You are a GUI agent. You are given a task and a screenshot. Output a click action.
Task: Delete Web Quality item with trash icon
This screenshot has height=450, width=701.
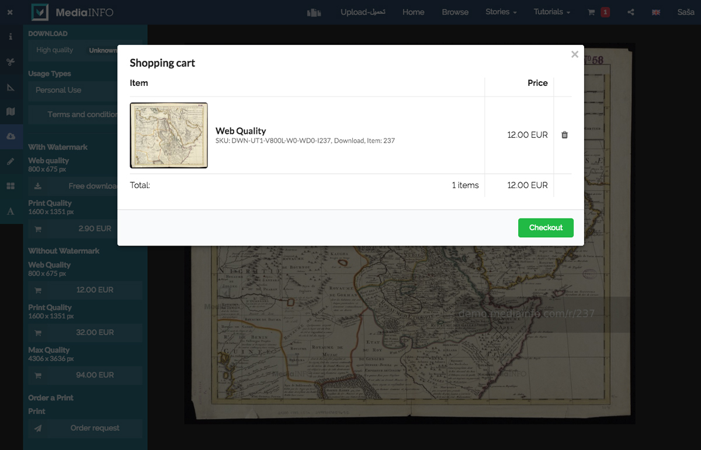(564, 135)
